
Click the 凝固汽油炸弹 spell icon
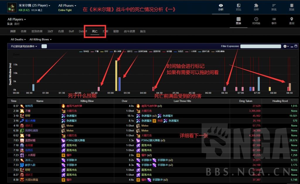(63, 105)
